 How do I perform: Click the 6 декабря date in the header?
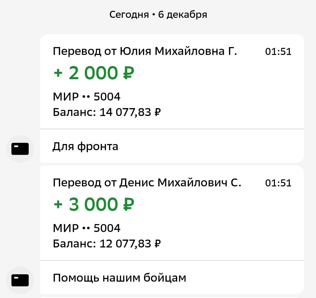[182, 15]
